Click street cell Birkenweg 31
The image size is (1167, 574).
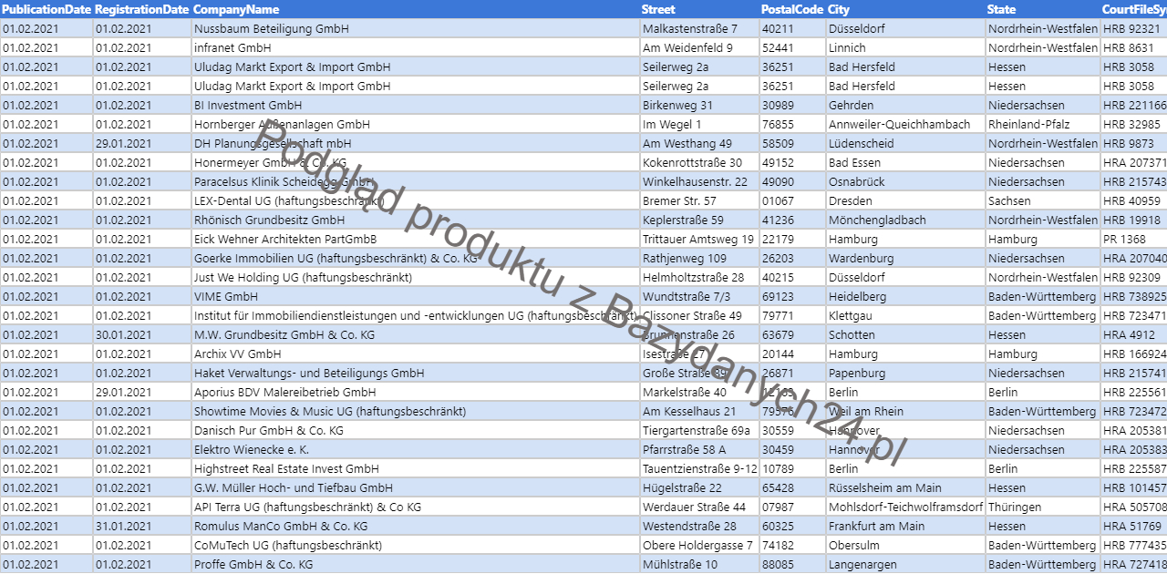tap(699, 105)
